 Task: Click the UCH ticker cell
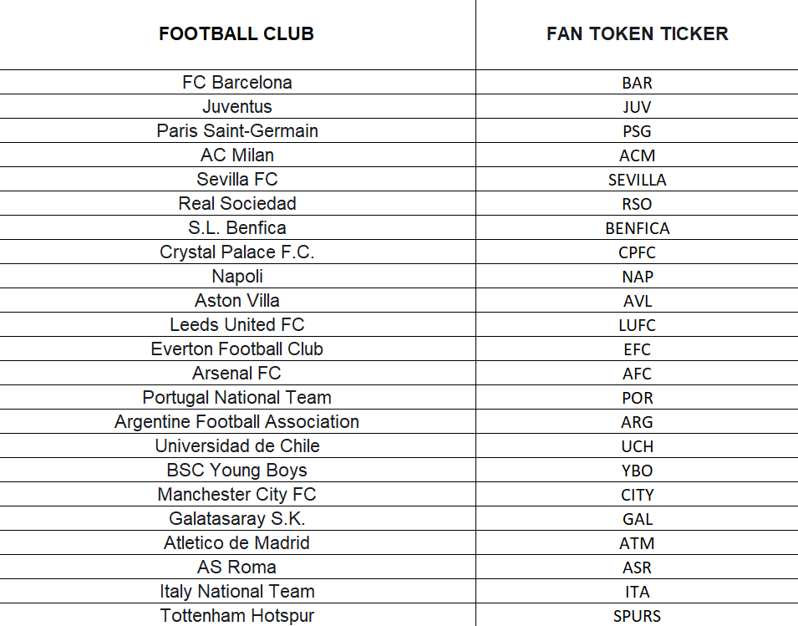(x=637, y=446)
